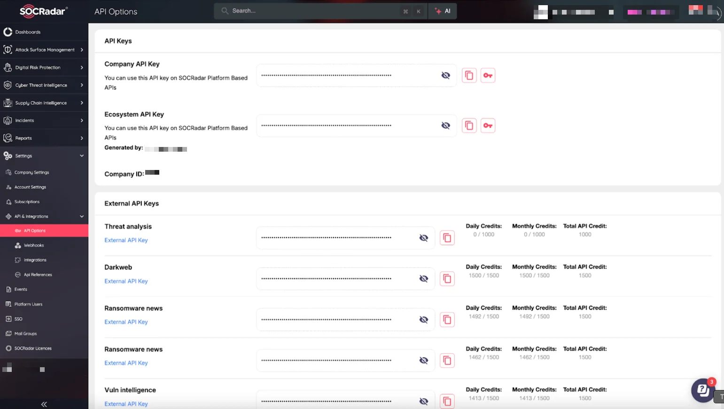724x409 pixels.
Task: Copy the Ecosystem API Key
Action: pos(469,125)
